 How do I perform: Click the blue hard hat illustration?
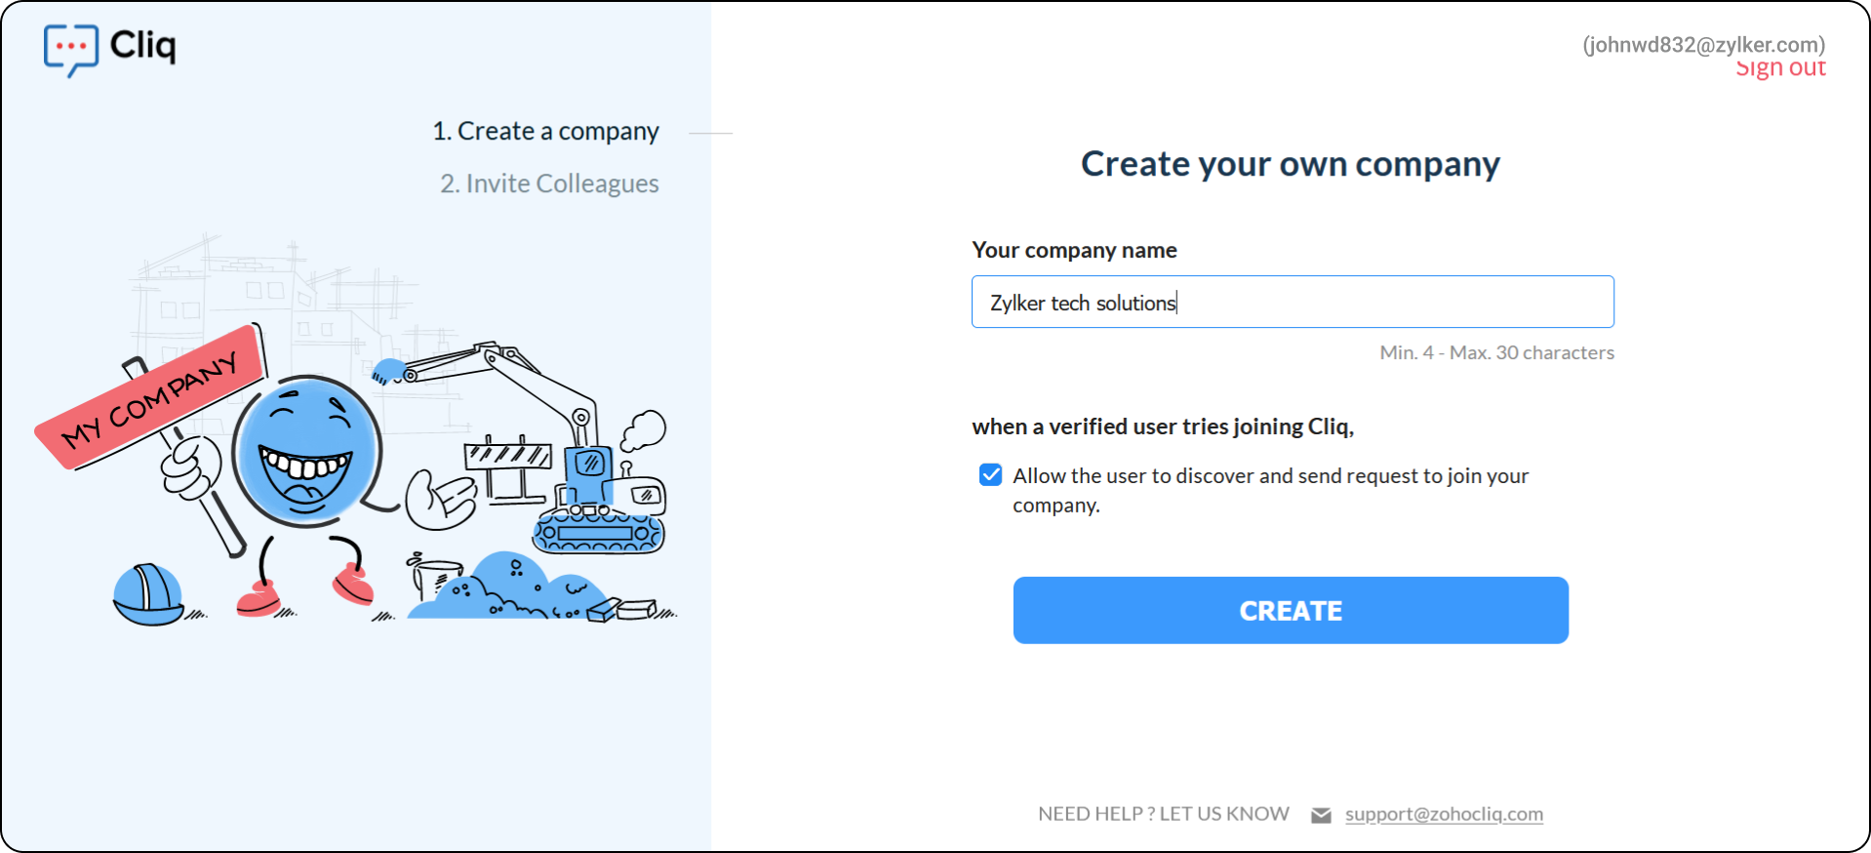[x=148, y=594]
